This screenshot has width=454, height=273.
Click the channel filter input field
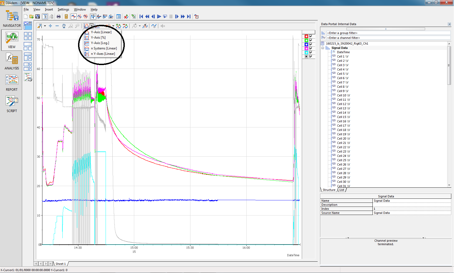pyautogui.click(x=388, y=38)
